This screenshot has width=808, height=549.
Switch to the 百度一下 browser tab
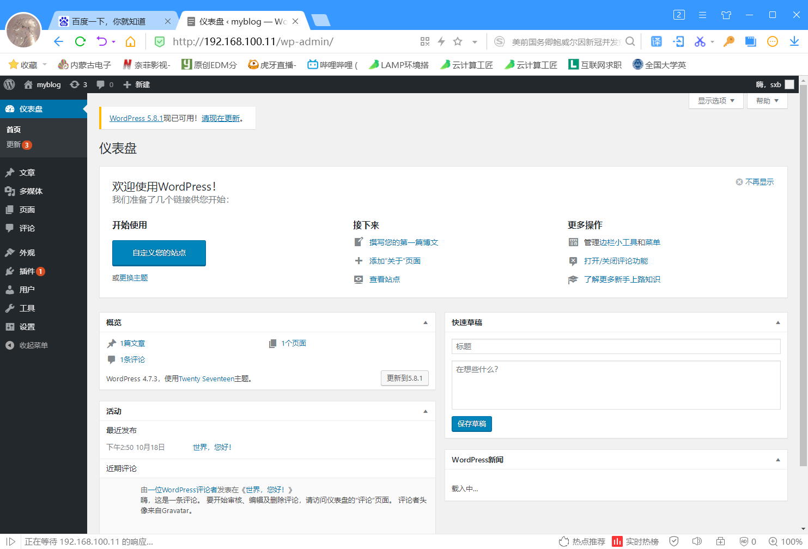pyautogui.click(x=113, y=21)
